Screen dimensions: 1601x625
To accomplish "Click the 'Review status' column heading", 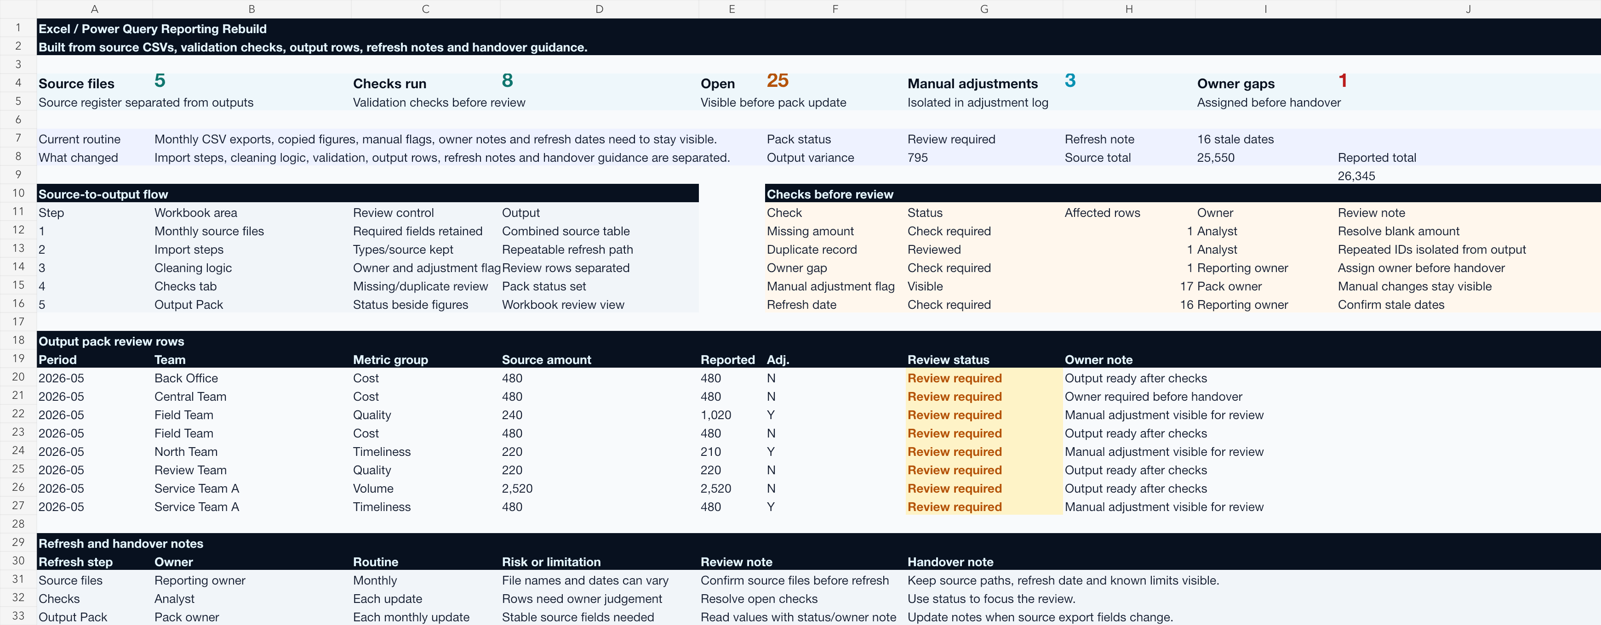I will [948, 360].
